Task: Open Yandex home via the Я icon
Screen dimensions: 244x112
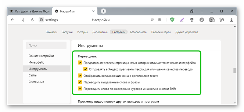Action: point(23,20)
